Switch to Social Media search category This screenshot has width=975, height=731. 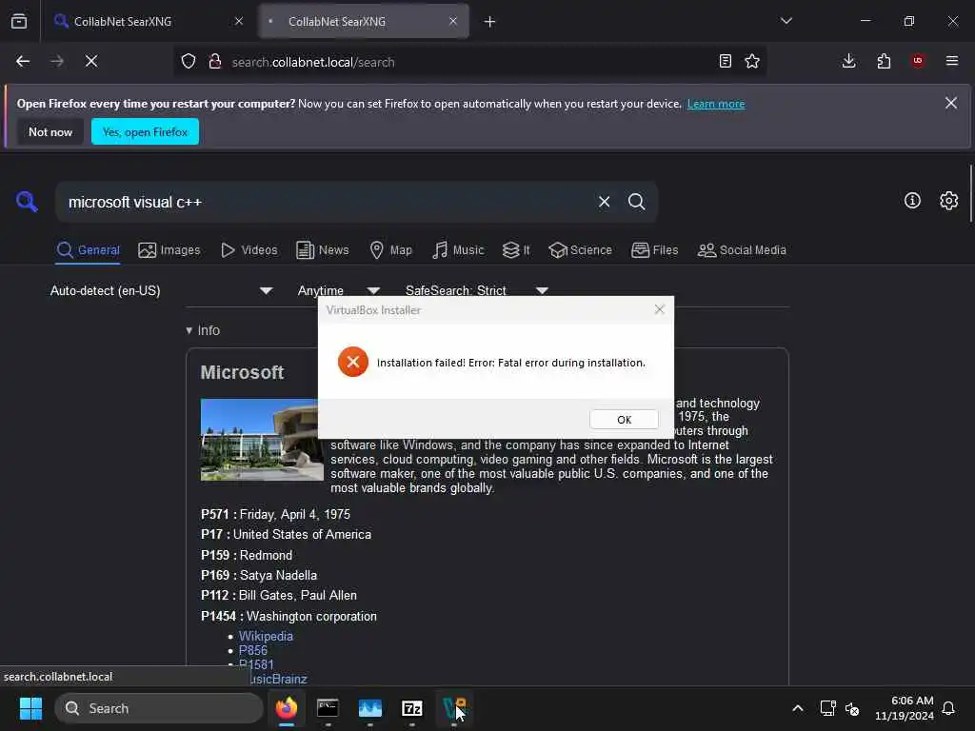(742, 250)
